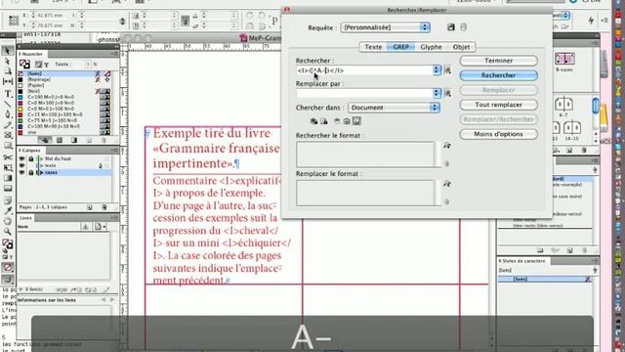Open Chercher dans Document dropdown
This screenshot has width=625, height=352.
click(394, 108)
